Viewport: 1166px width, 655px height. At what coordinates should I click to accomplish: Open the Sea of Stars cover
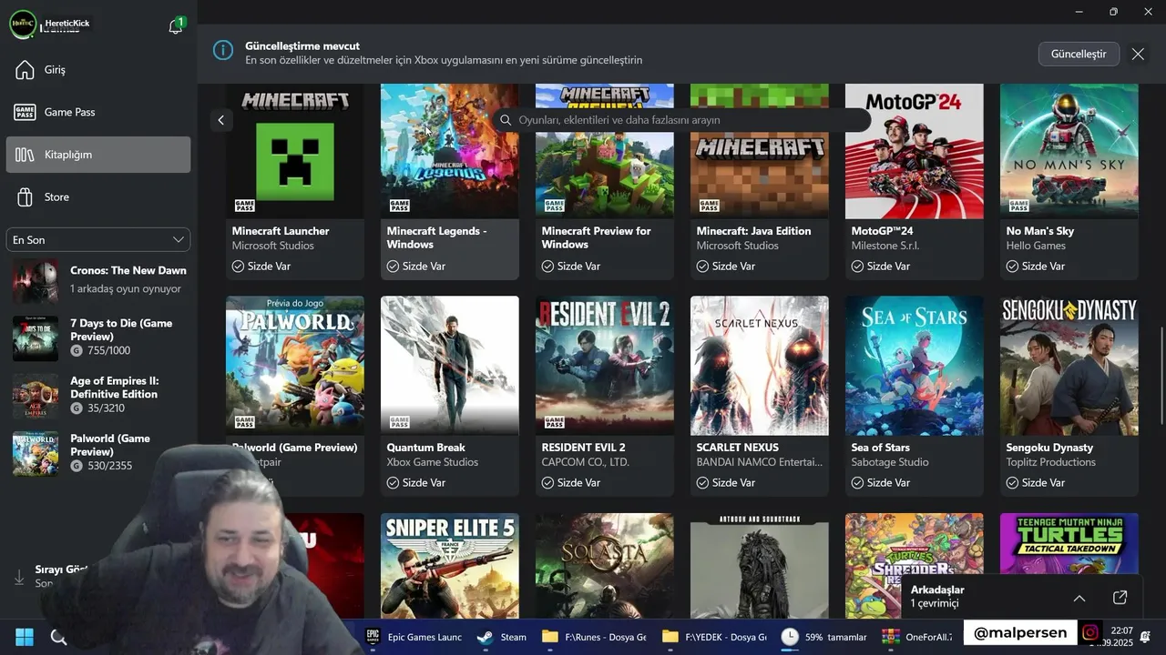tap(915, 366)
